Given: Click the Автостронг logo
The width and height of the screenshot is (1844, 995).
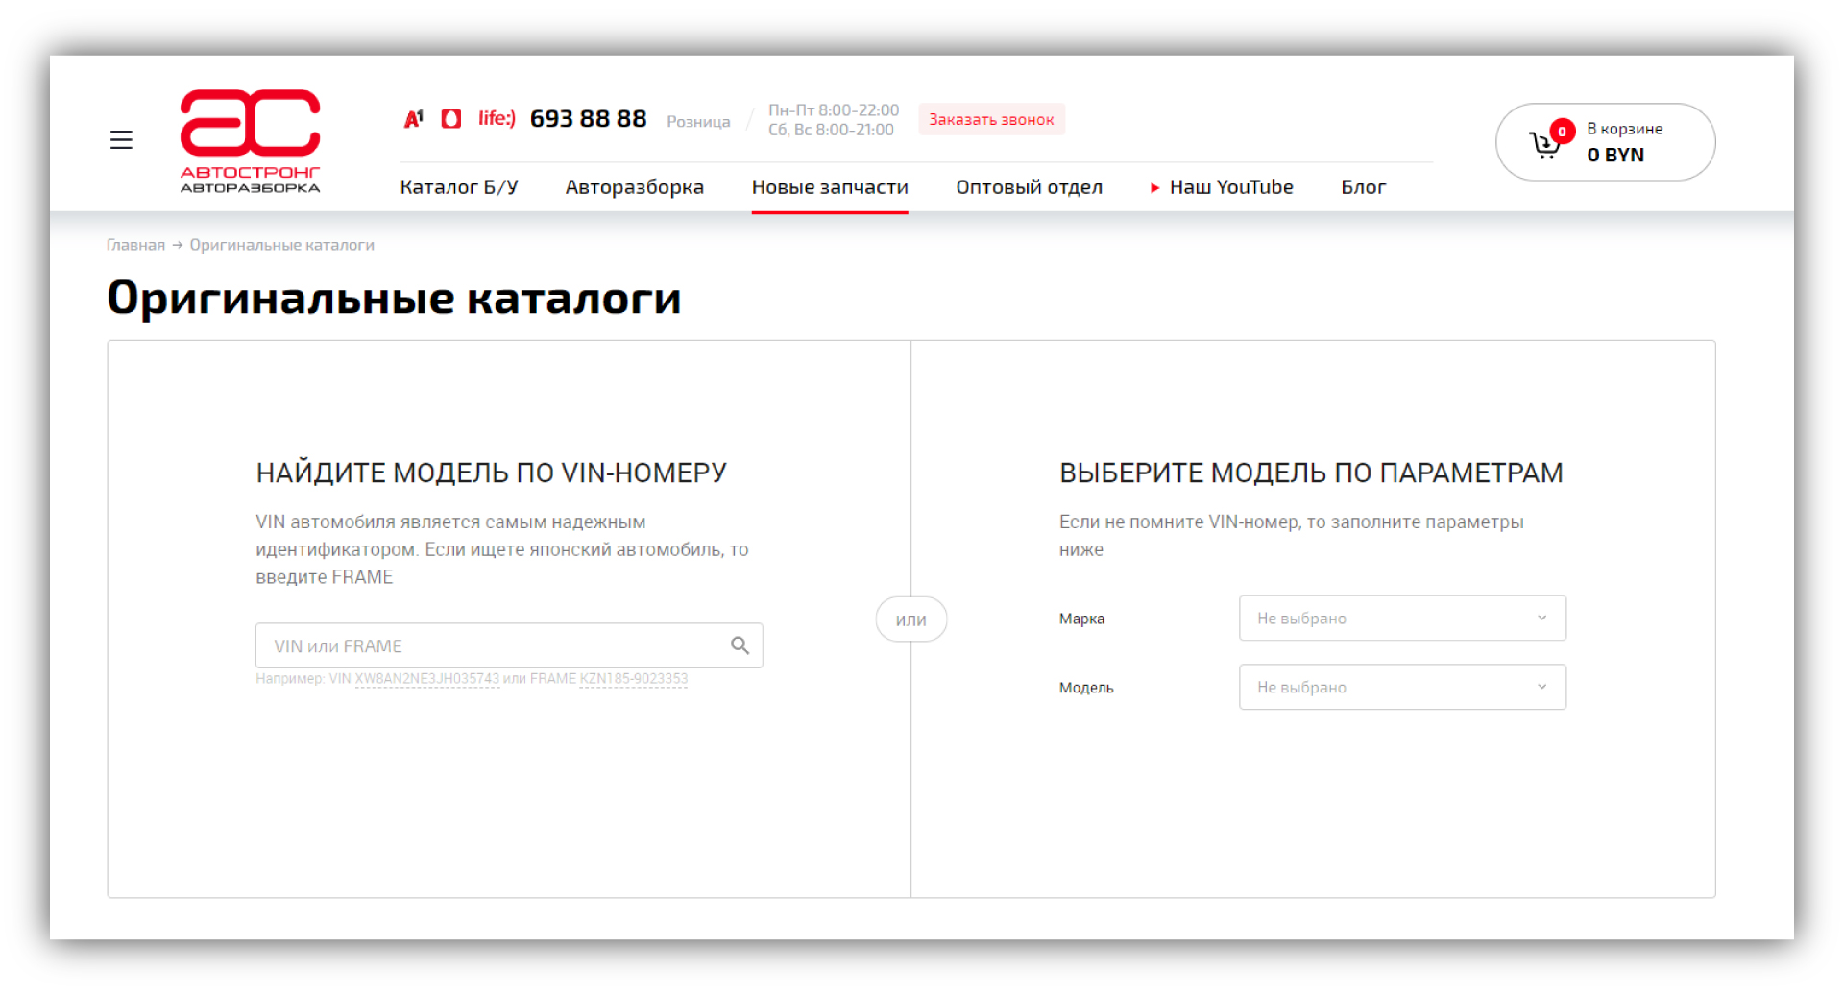Looking at the screenshot, I should pyautogui.click(x=250, y=140).
